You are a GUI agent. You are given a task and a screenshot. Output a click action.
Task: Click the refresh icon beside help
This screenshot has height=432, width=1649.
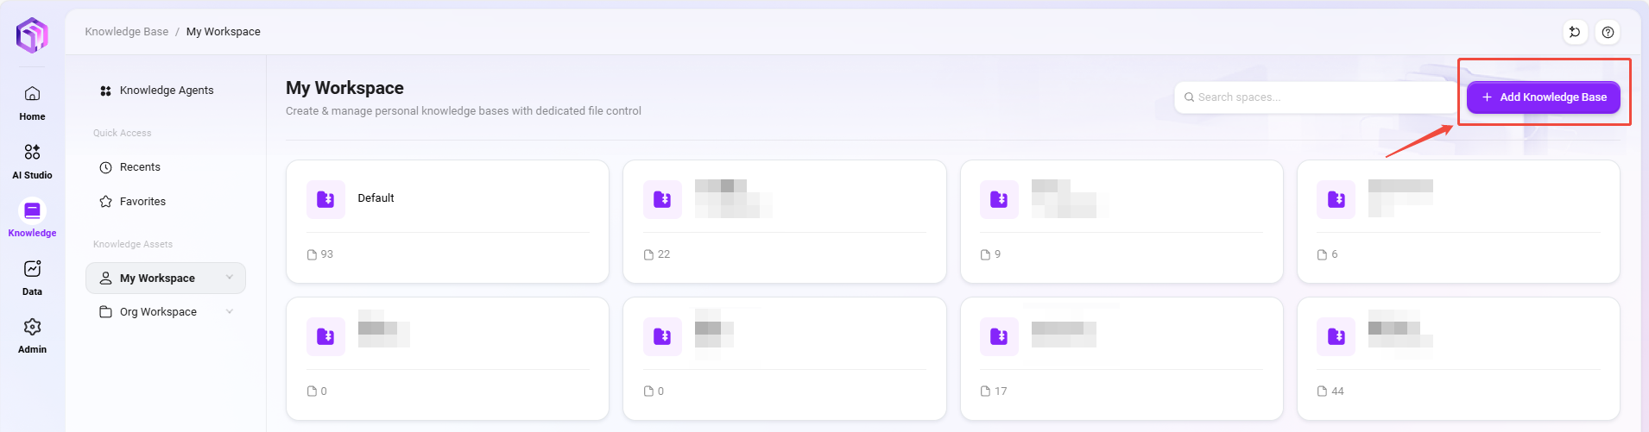pyautogui.click(x=1575, y=32)
